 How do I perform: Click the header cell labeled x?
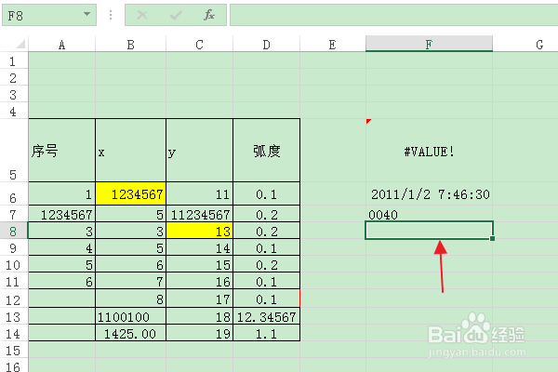click(x=130, y=151)
